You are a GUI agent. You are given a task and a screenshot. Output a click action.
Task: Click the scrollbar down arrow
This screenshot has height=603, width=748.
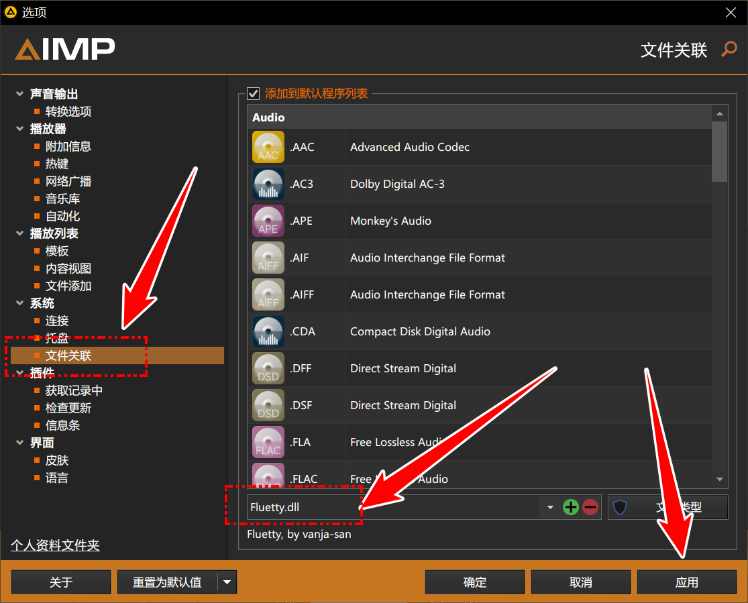pos(719,479)
